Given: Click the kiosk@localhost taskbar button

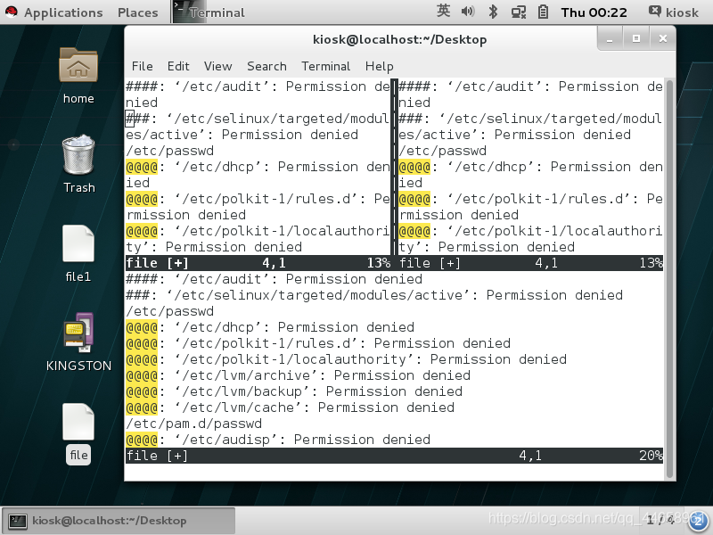Looking at the screenshot, I should tap(119, 521).
